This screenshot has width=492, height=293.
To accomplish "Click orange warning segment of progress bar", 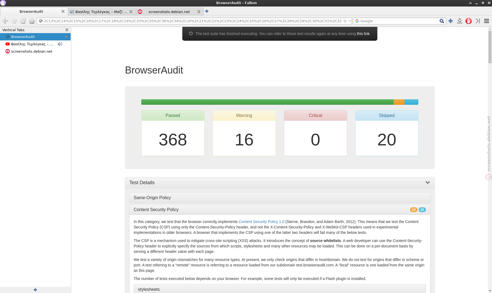I will point(399,102).
